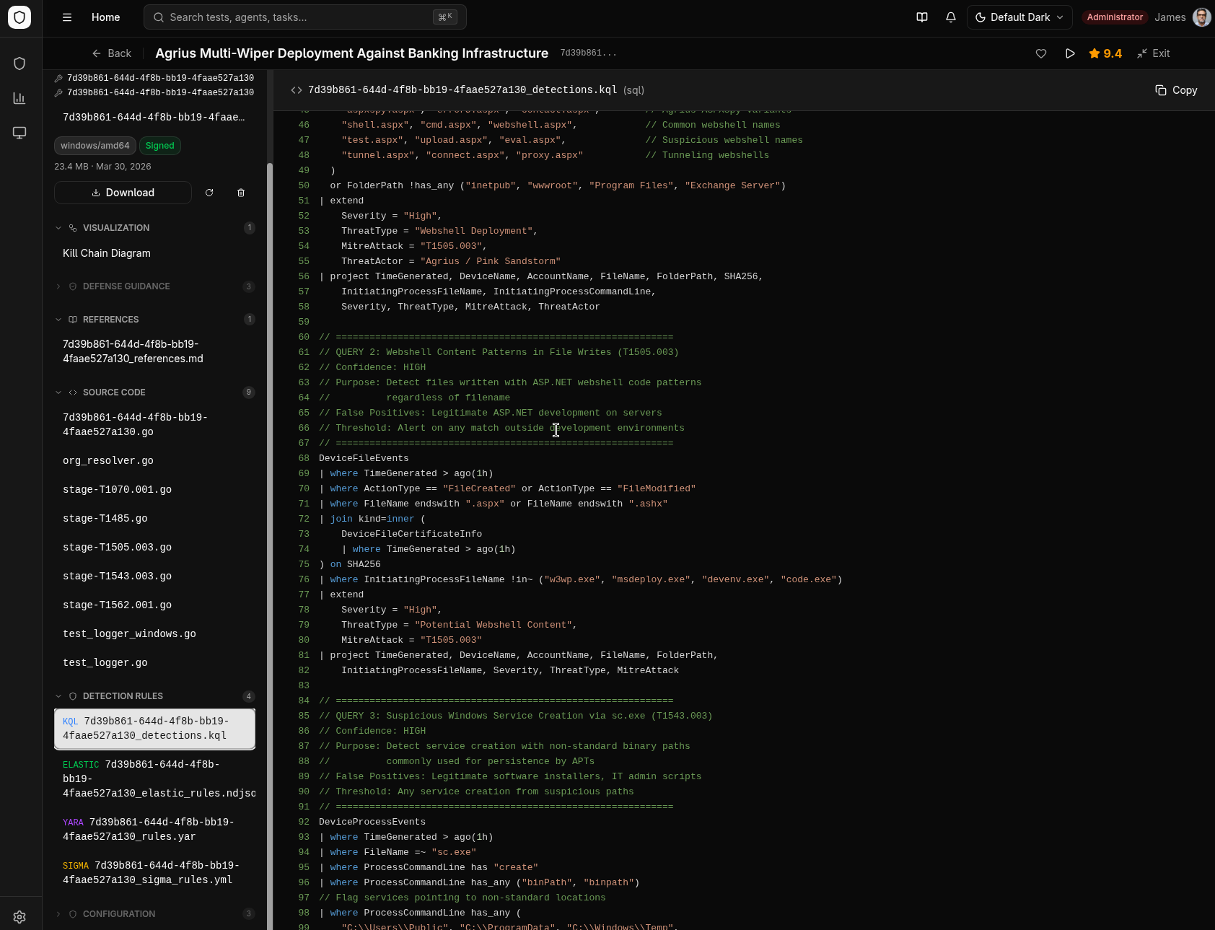
Task: Open stage-T1070.001.go
Action: [154, 489]
